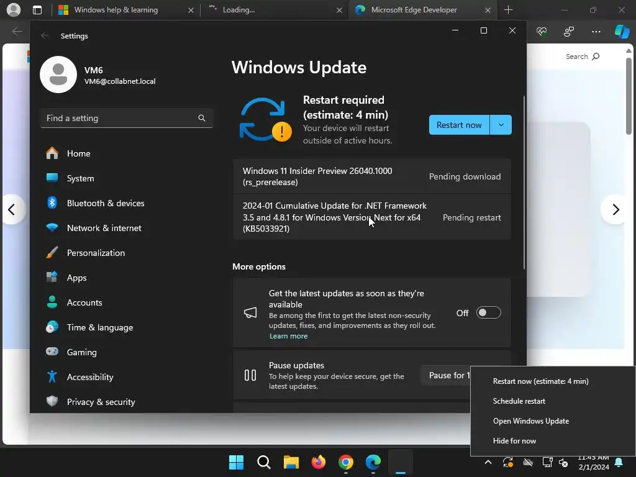Click the Windows Start button
The width and height of the screenshot is (636, 477).
236,462
